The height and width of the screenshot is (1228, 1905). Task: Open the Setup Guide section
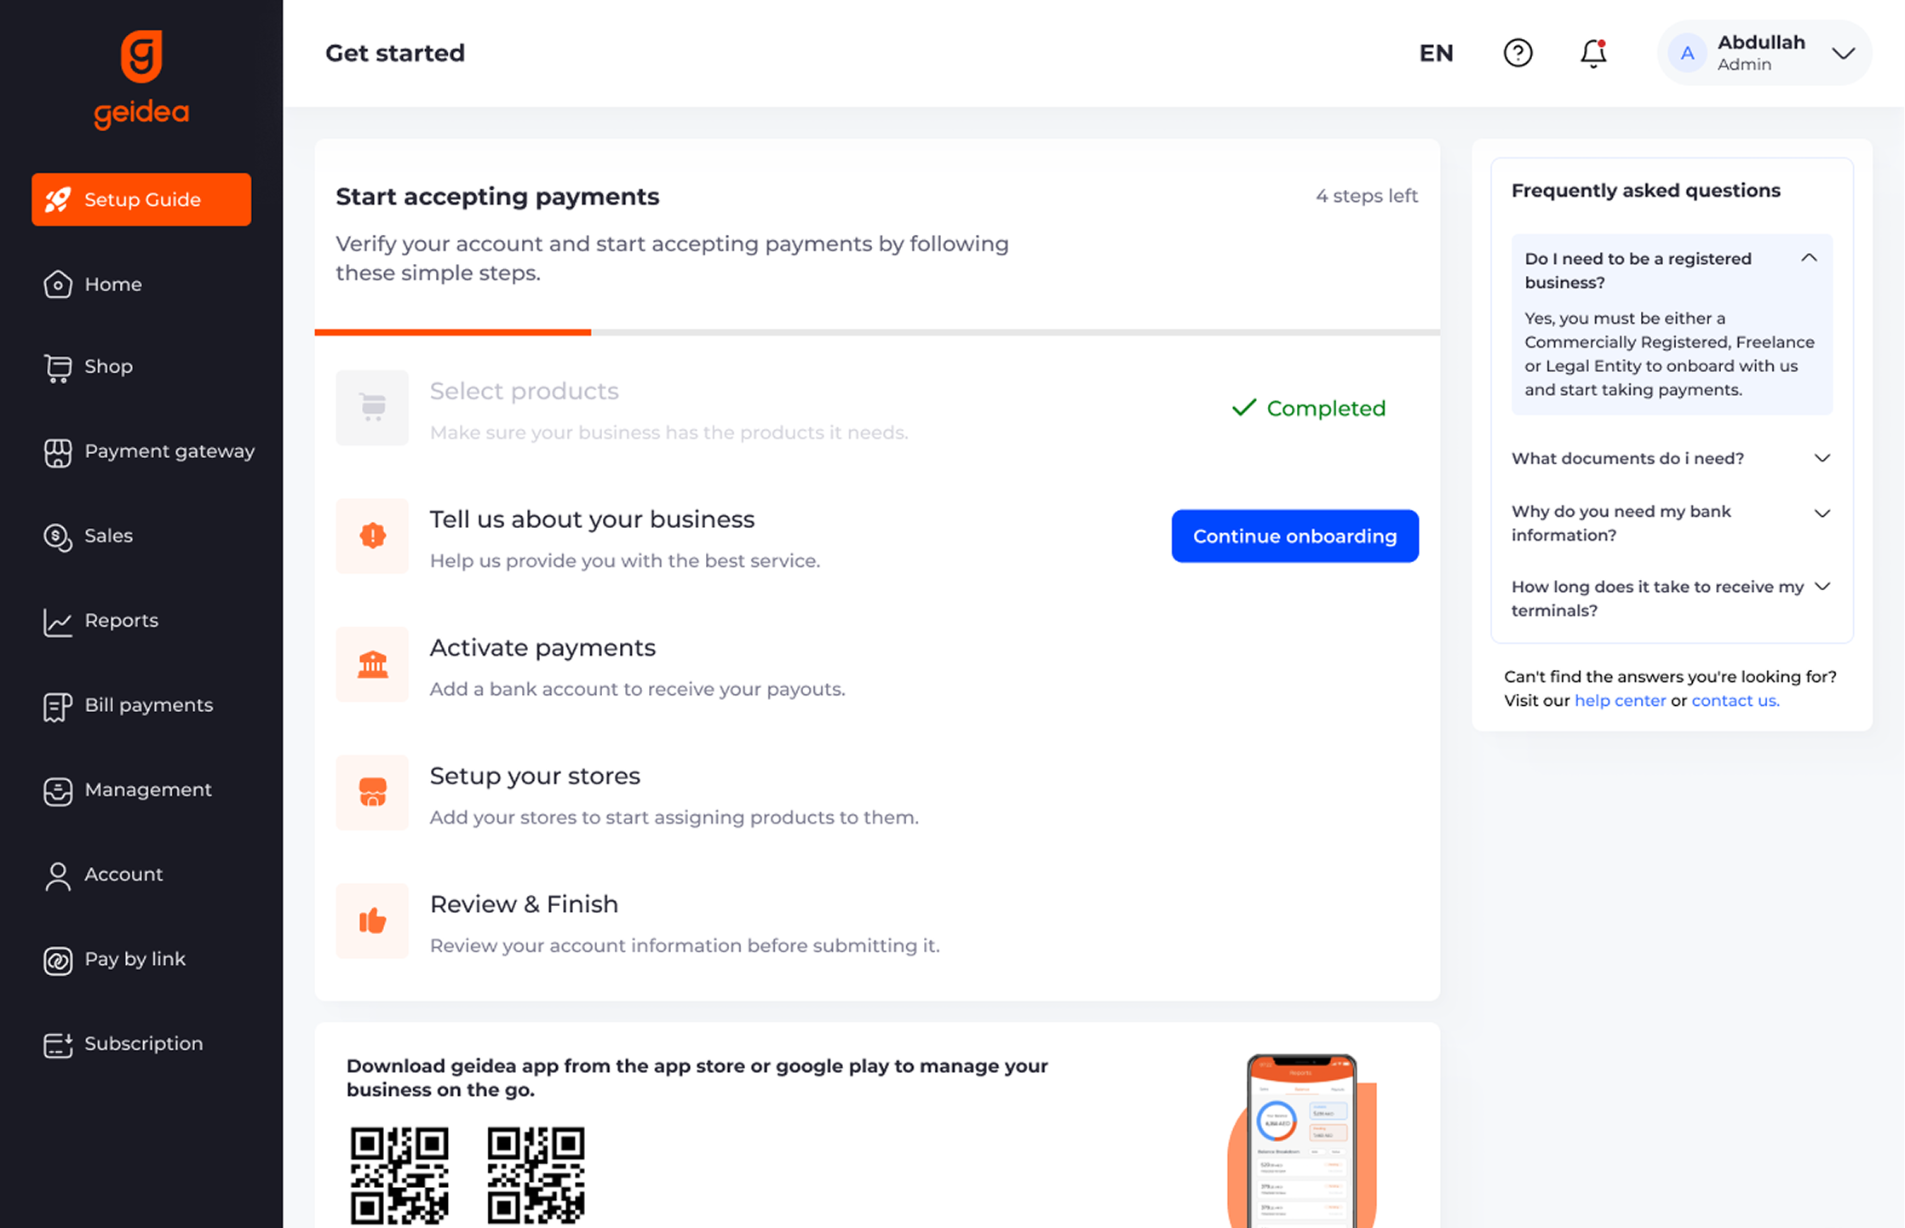click(141, 199)
